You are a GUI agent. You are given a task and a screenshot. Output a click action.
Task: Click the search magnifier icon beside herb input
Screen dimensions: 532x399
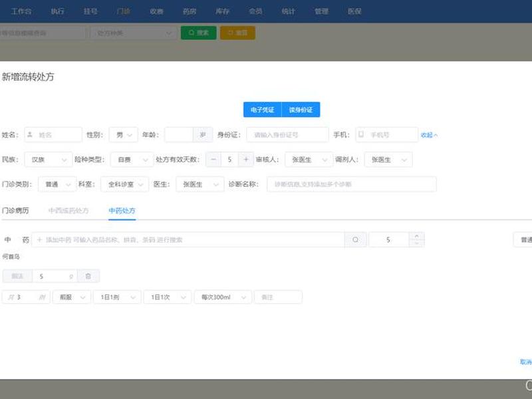355,240
